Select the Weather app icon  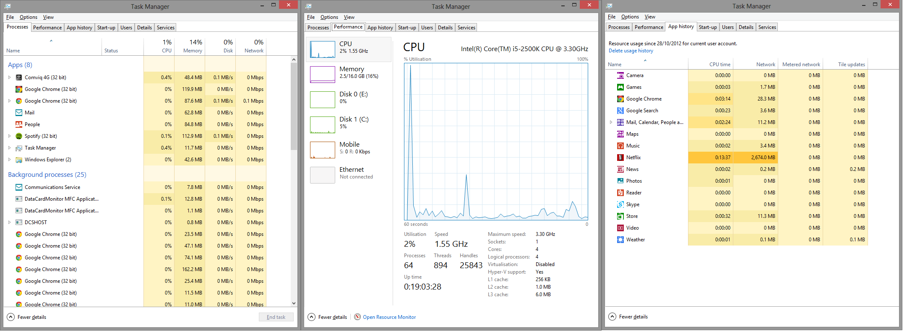click(x=620, y=240)
